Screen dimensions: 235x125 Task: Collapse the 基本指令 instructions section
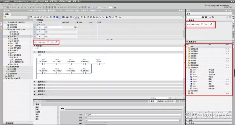(187, 42)
